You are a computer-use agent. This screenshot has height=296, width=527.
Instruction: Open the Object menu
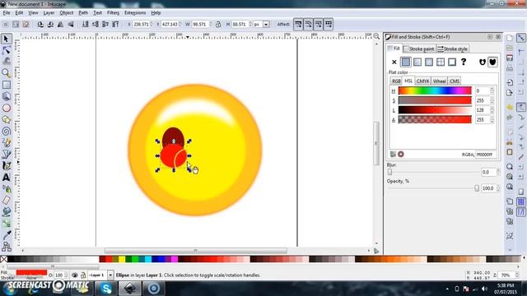point(66,13)
